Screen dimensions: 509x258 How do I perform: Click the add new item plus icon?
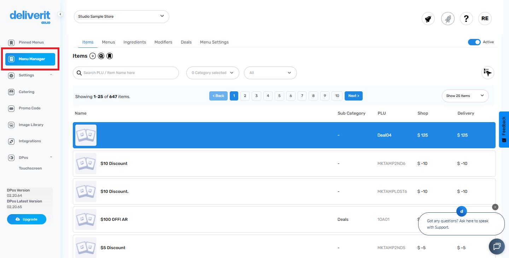tap(92, 56)
